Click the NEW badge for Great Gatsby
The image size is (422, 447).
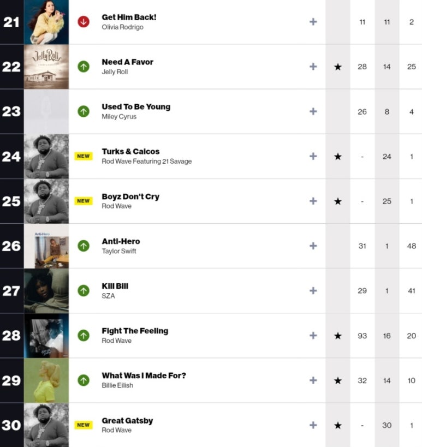pyautogui.click(x=84, y=425)
